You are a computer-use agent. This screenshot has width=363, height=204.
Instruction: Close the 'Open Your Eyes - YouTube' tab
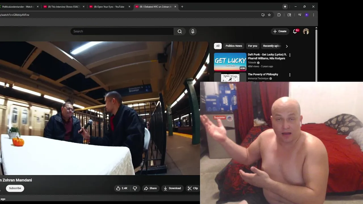[x=129, y=7]
